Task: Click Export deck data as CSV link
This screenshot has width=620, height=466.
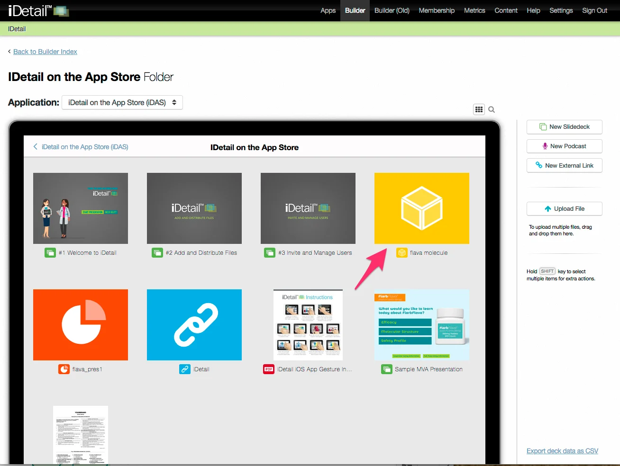Action: (x=562, y=451)
